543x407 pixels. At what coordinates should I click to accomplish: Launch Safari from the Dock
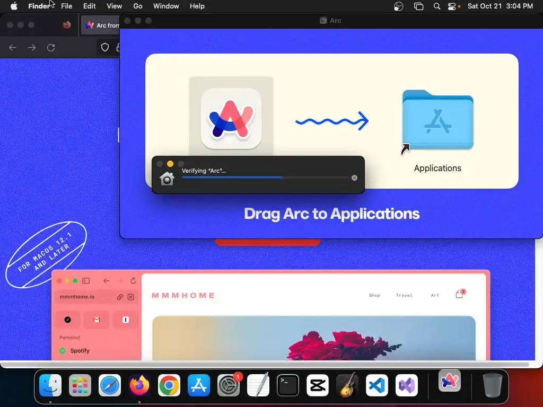110,385
